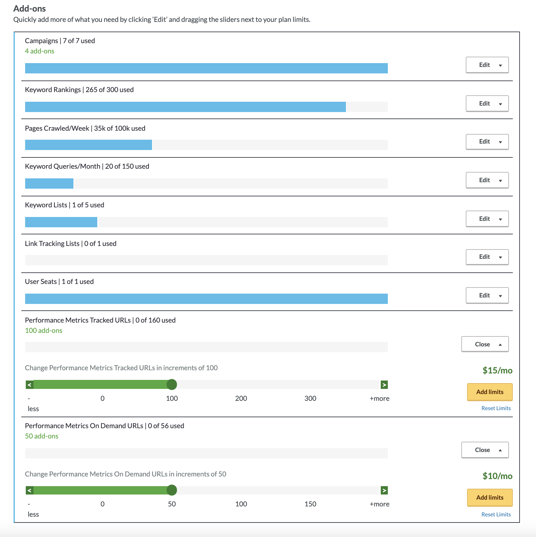Expand Edit options for Keyword Rankings

click(x=487, y=103)
